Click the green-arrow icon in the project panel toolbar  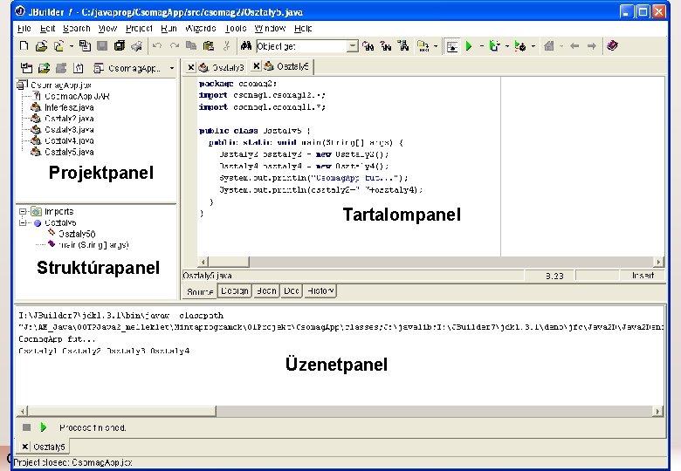[x=44, y=68]
